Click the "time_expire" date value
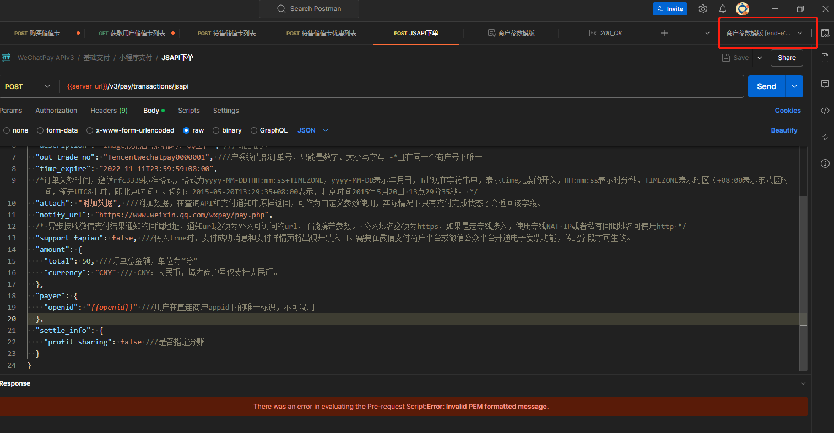Viewport: 834px width, 433px height. (x=156, y=169)
